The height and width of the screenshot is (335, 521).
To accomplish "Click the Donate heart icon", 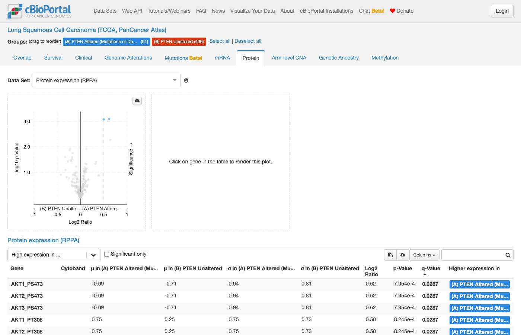I will coord(392,11).
